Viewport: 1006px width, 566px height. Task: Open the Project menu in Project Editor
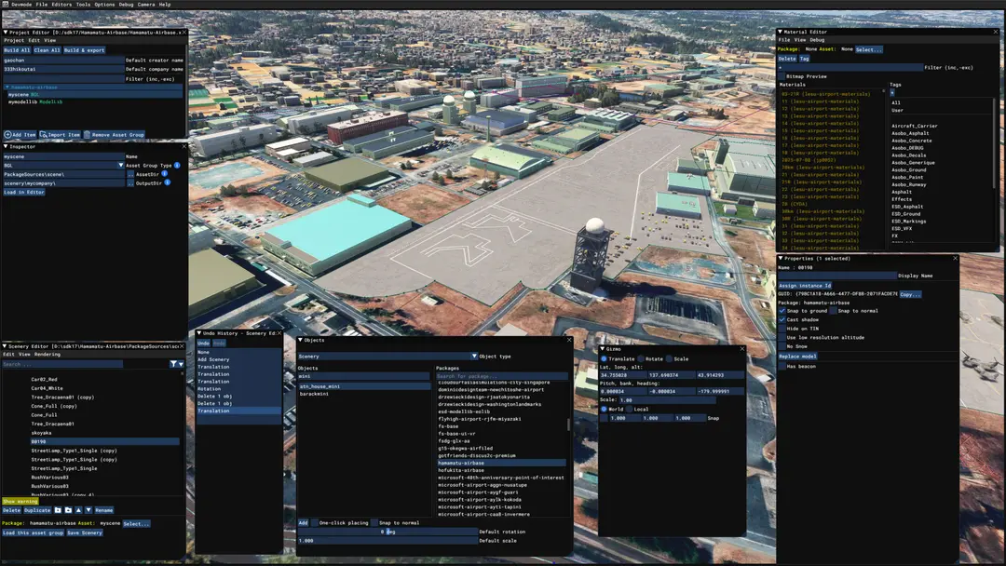coord(14,40)
